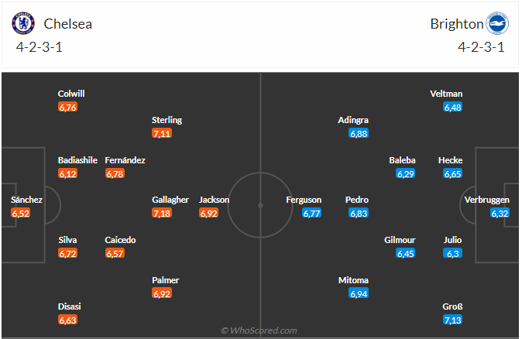The height and width of the screenshot is (339, 522).
Task: Click Brighton's 4-2-3-1 formation text
Action: point(481,46)
